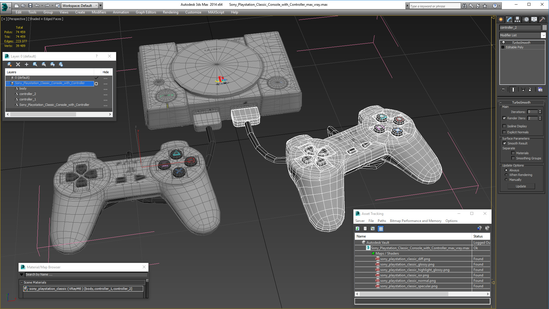Add selected objects to layer plus icon
Image resolution: width=549 pixels, height=309 pixels.
tap(27, 64)
